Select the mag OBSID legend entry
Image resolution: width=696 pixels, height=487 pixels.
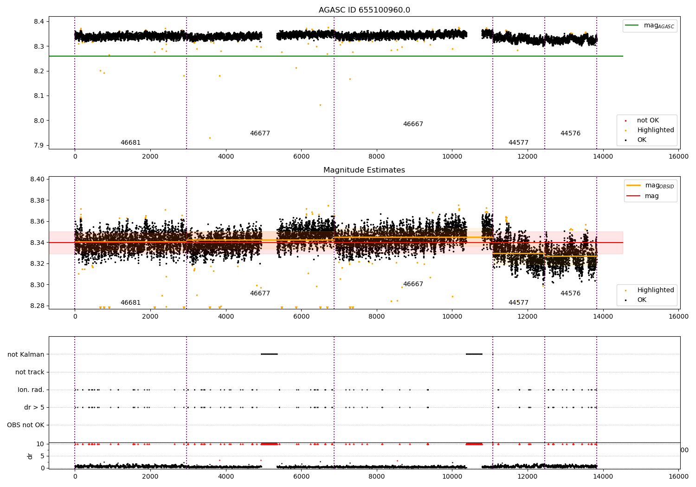click(650, 186)
